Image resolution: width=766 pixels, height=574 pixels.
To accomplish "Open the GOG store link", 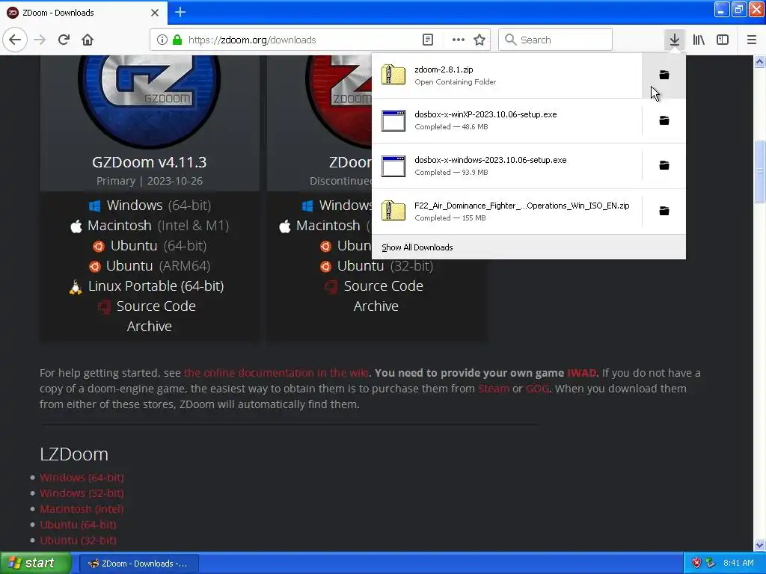I will [x=537, y=389].
